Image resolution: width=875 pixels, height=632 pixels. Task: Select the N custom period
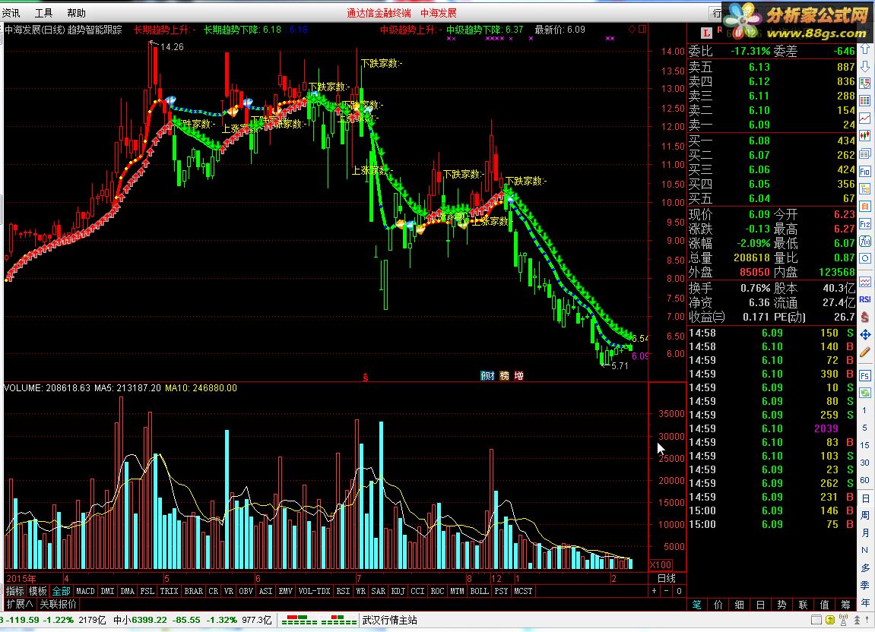[x=865, y=550]
